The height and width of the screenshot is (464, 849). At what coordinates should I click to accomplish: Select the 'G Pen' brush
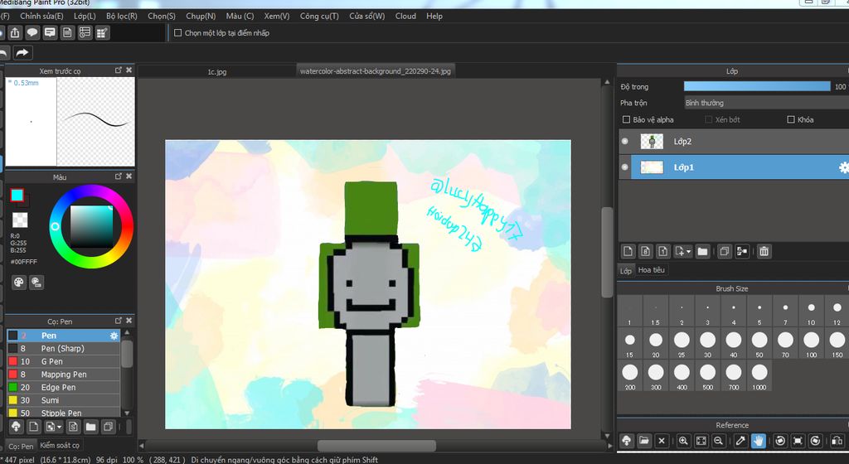click(x=63, y=362)
